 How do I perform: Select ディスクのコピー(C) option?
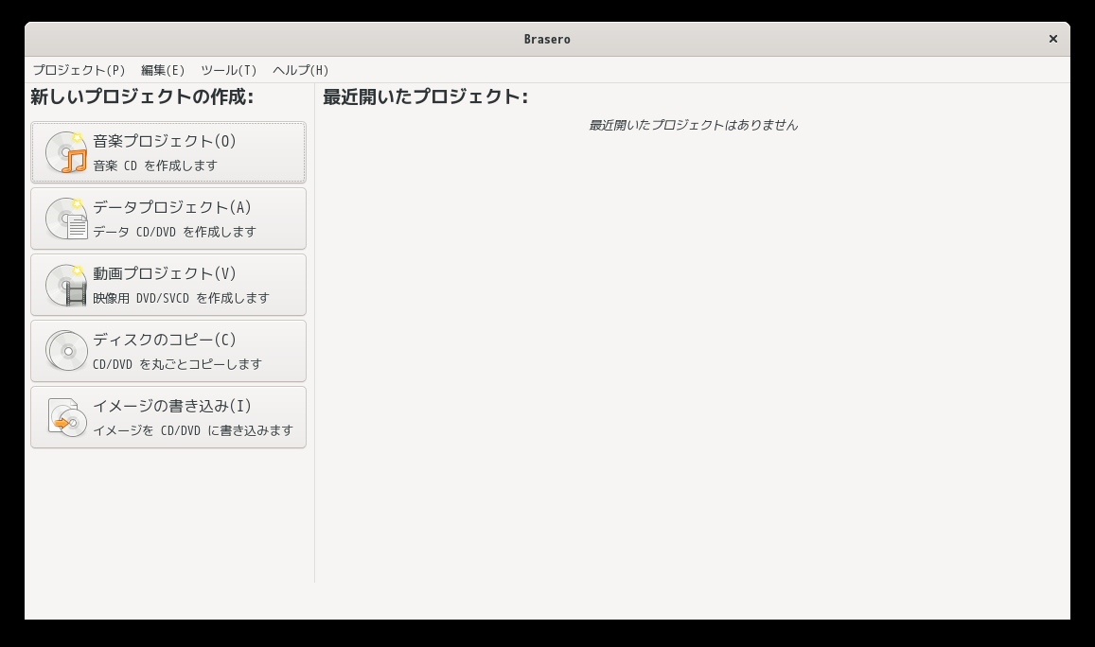[168, 351]
